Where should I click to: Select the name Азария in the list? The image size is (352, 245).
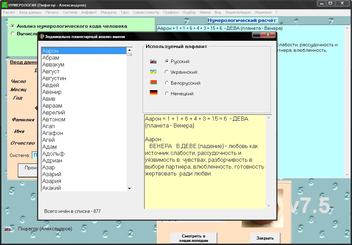tap(84, 181)
